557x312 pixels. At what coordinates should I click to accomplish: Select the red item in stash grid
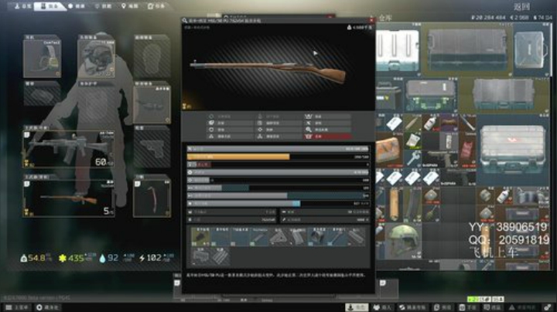pyautogui.click(x=467, y=150)
